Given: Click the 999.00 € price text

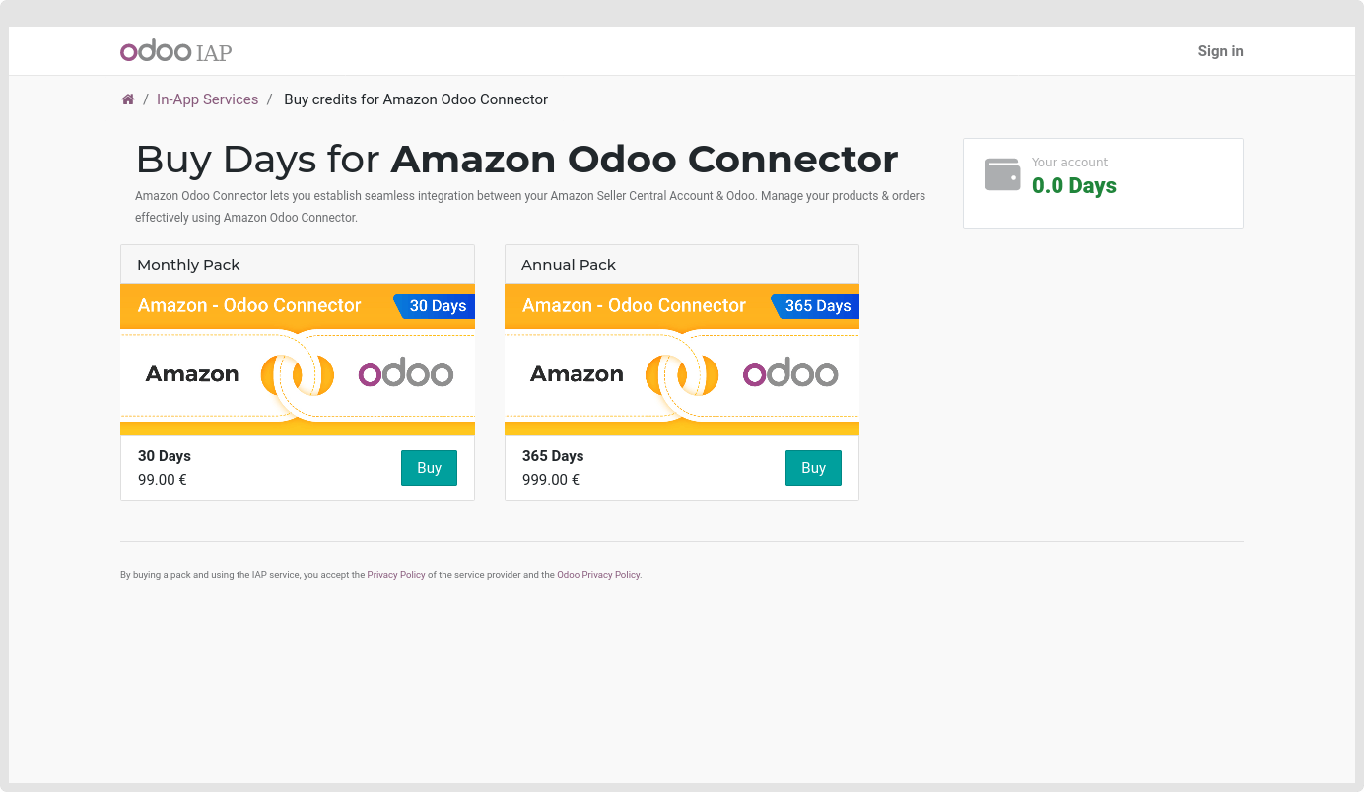Looking at the screenshot, I should coord(551,480).
